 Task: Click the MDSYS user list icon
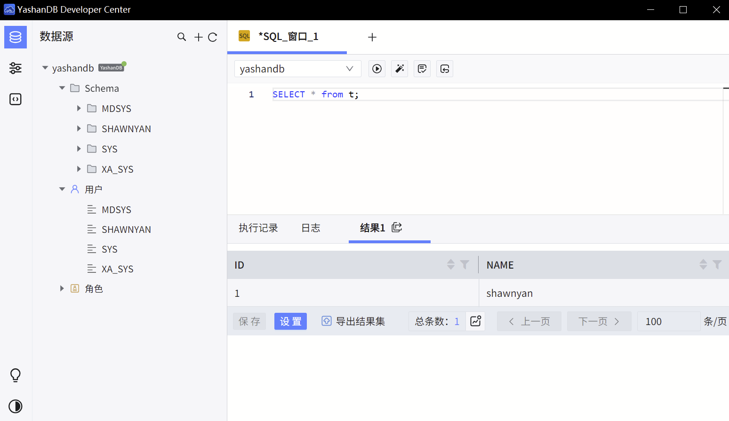tap(92, 209)
